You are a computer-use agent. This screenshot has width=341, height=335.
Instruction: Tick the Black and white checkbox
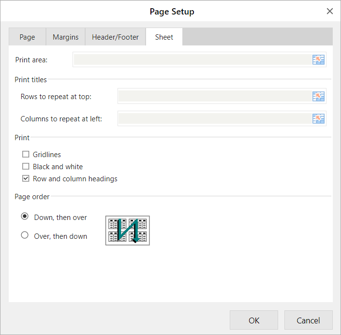tap(26, 166)
